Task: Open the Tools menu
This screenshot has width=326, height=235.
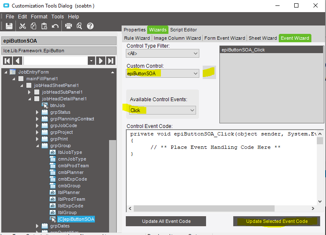Action: [57, 17]
